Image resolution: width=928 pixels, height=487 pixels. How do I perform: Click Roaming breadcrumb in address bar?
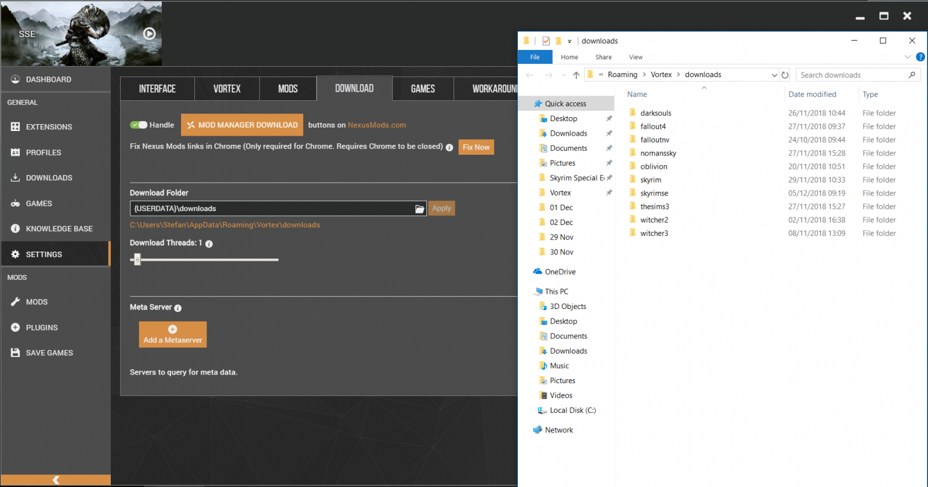coord(622,75)
